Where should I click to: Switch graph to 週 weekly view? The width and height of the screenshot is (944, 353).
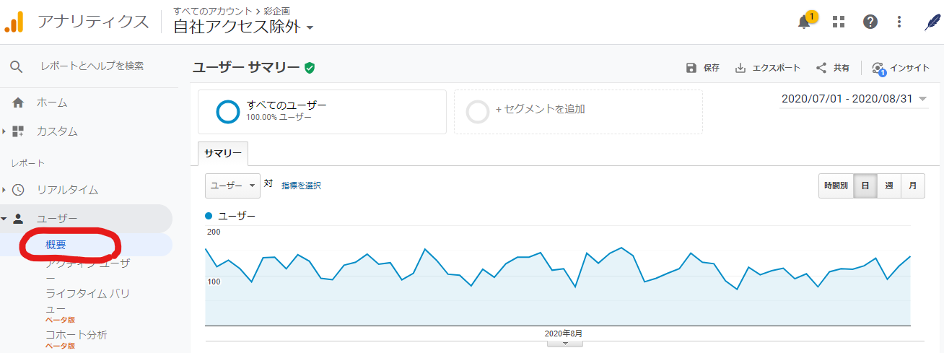click(x=888, y=186)
